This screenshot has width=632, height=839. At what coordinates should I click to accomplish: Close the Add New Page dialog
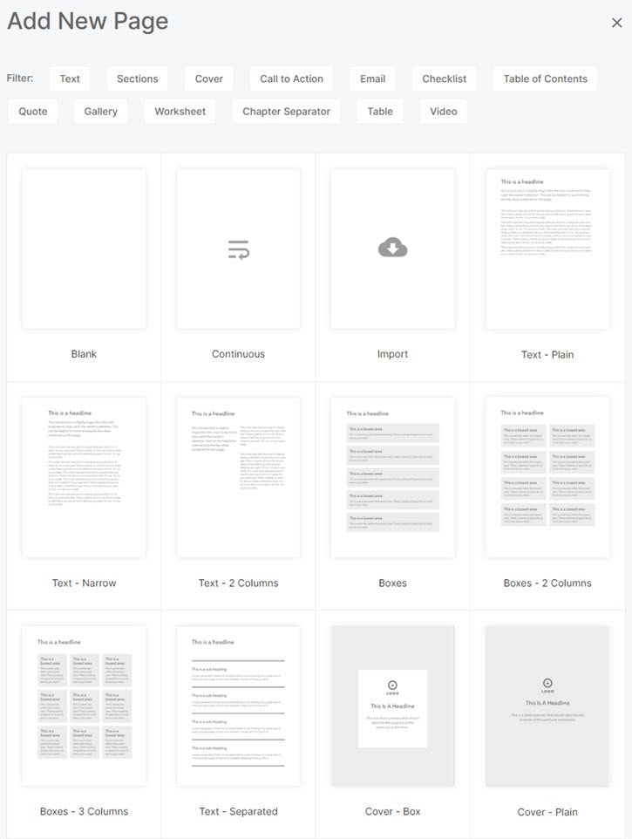[616, 24]
